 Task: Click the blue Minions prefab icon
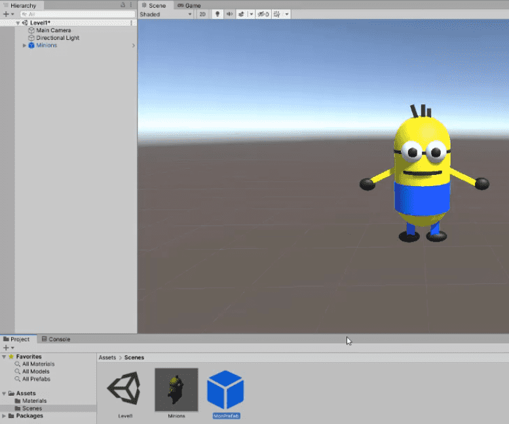(x=31, y=45)
